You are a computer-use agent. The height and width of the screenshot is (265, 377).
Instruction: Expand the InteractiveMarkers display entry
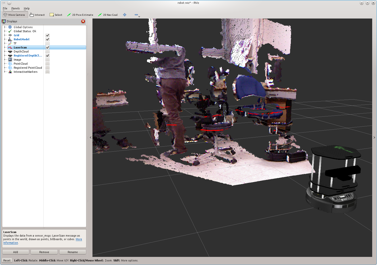pyautogui.click(x=5, y=72)
